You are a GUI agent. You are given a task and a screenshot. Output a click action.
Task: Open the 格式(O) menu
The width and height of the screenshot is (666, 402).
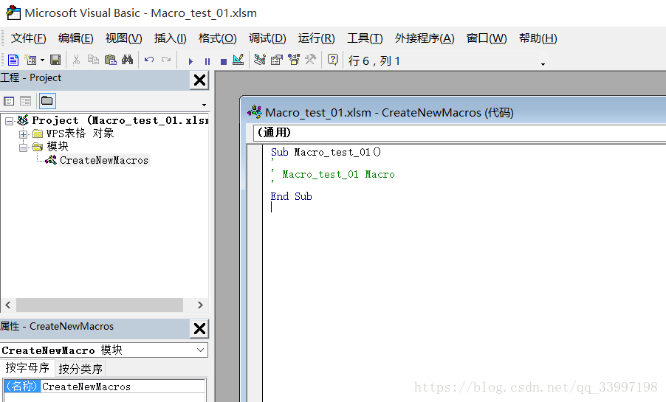218,38
